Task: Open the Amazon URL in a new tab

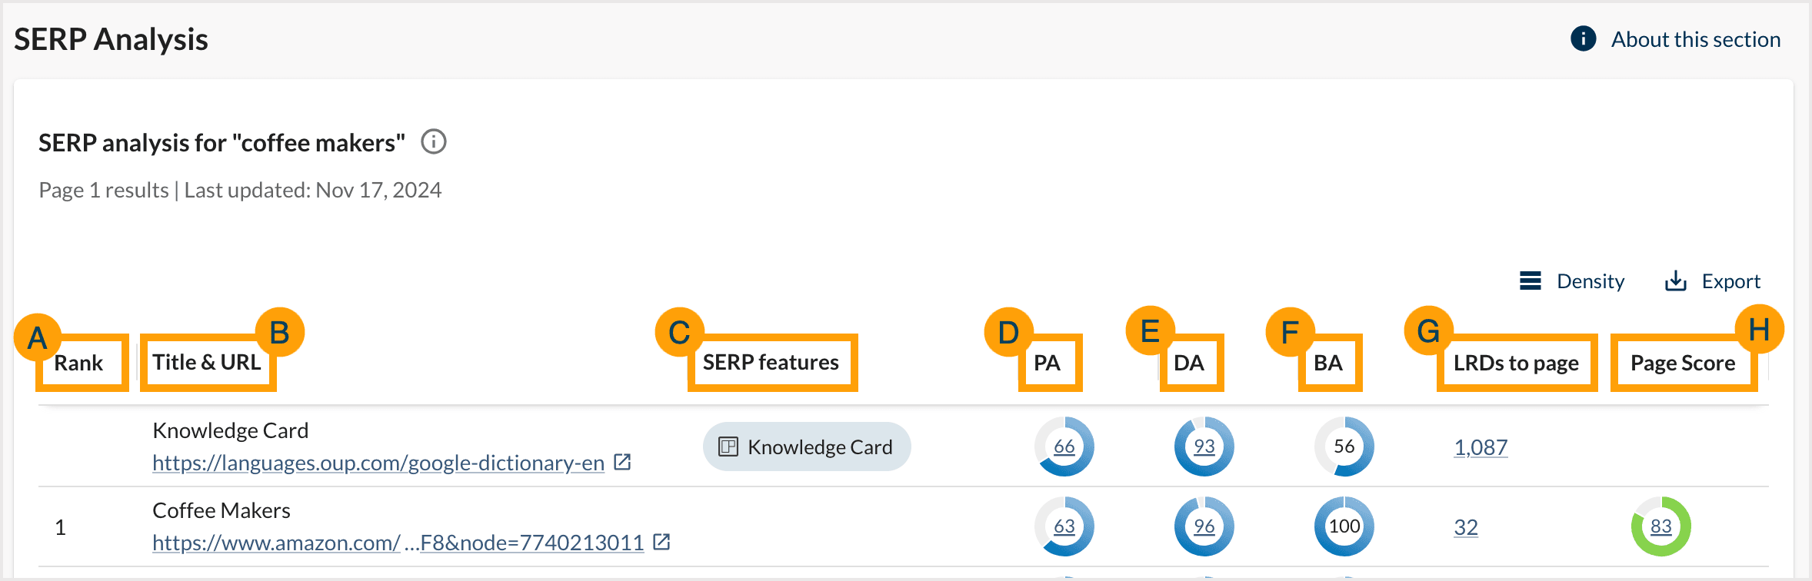Action: [x=661, y=542]
